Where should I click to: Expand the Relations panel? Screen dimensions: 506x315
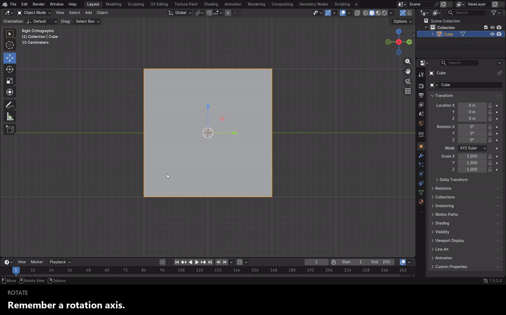pos(465,188)
